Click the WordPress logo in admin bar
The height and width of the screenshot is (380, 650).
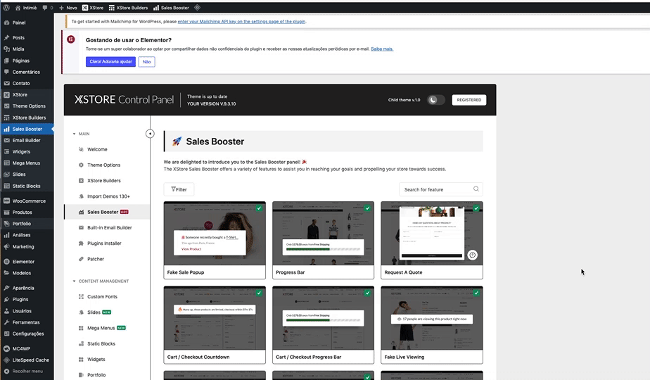point(6,8)
